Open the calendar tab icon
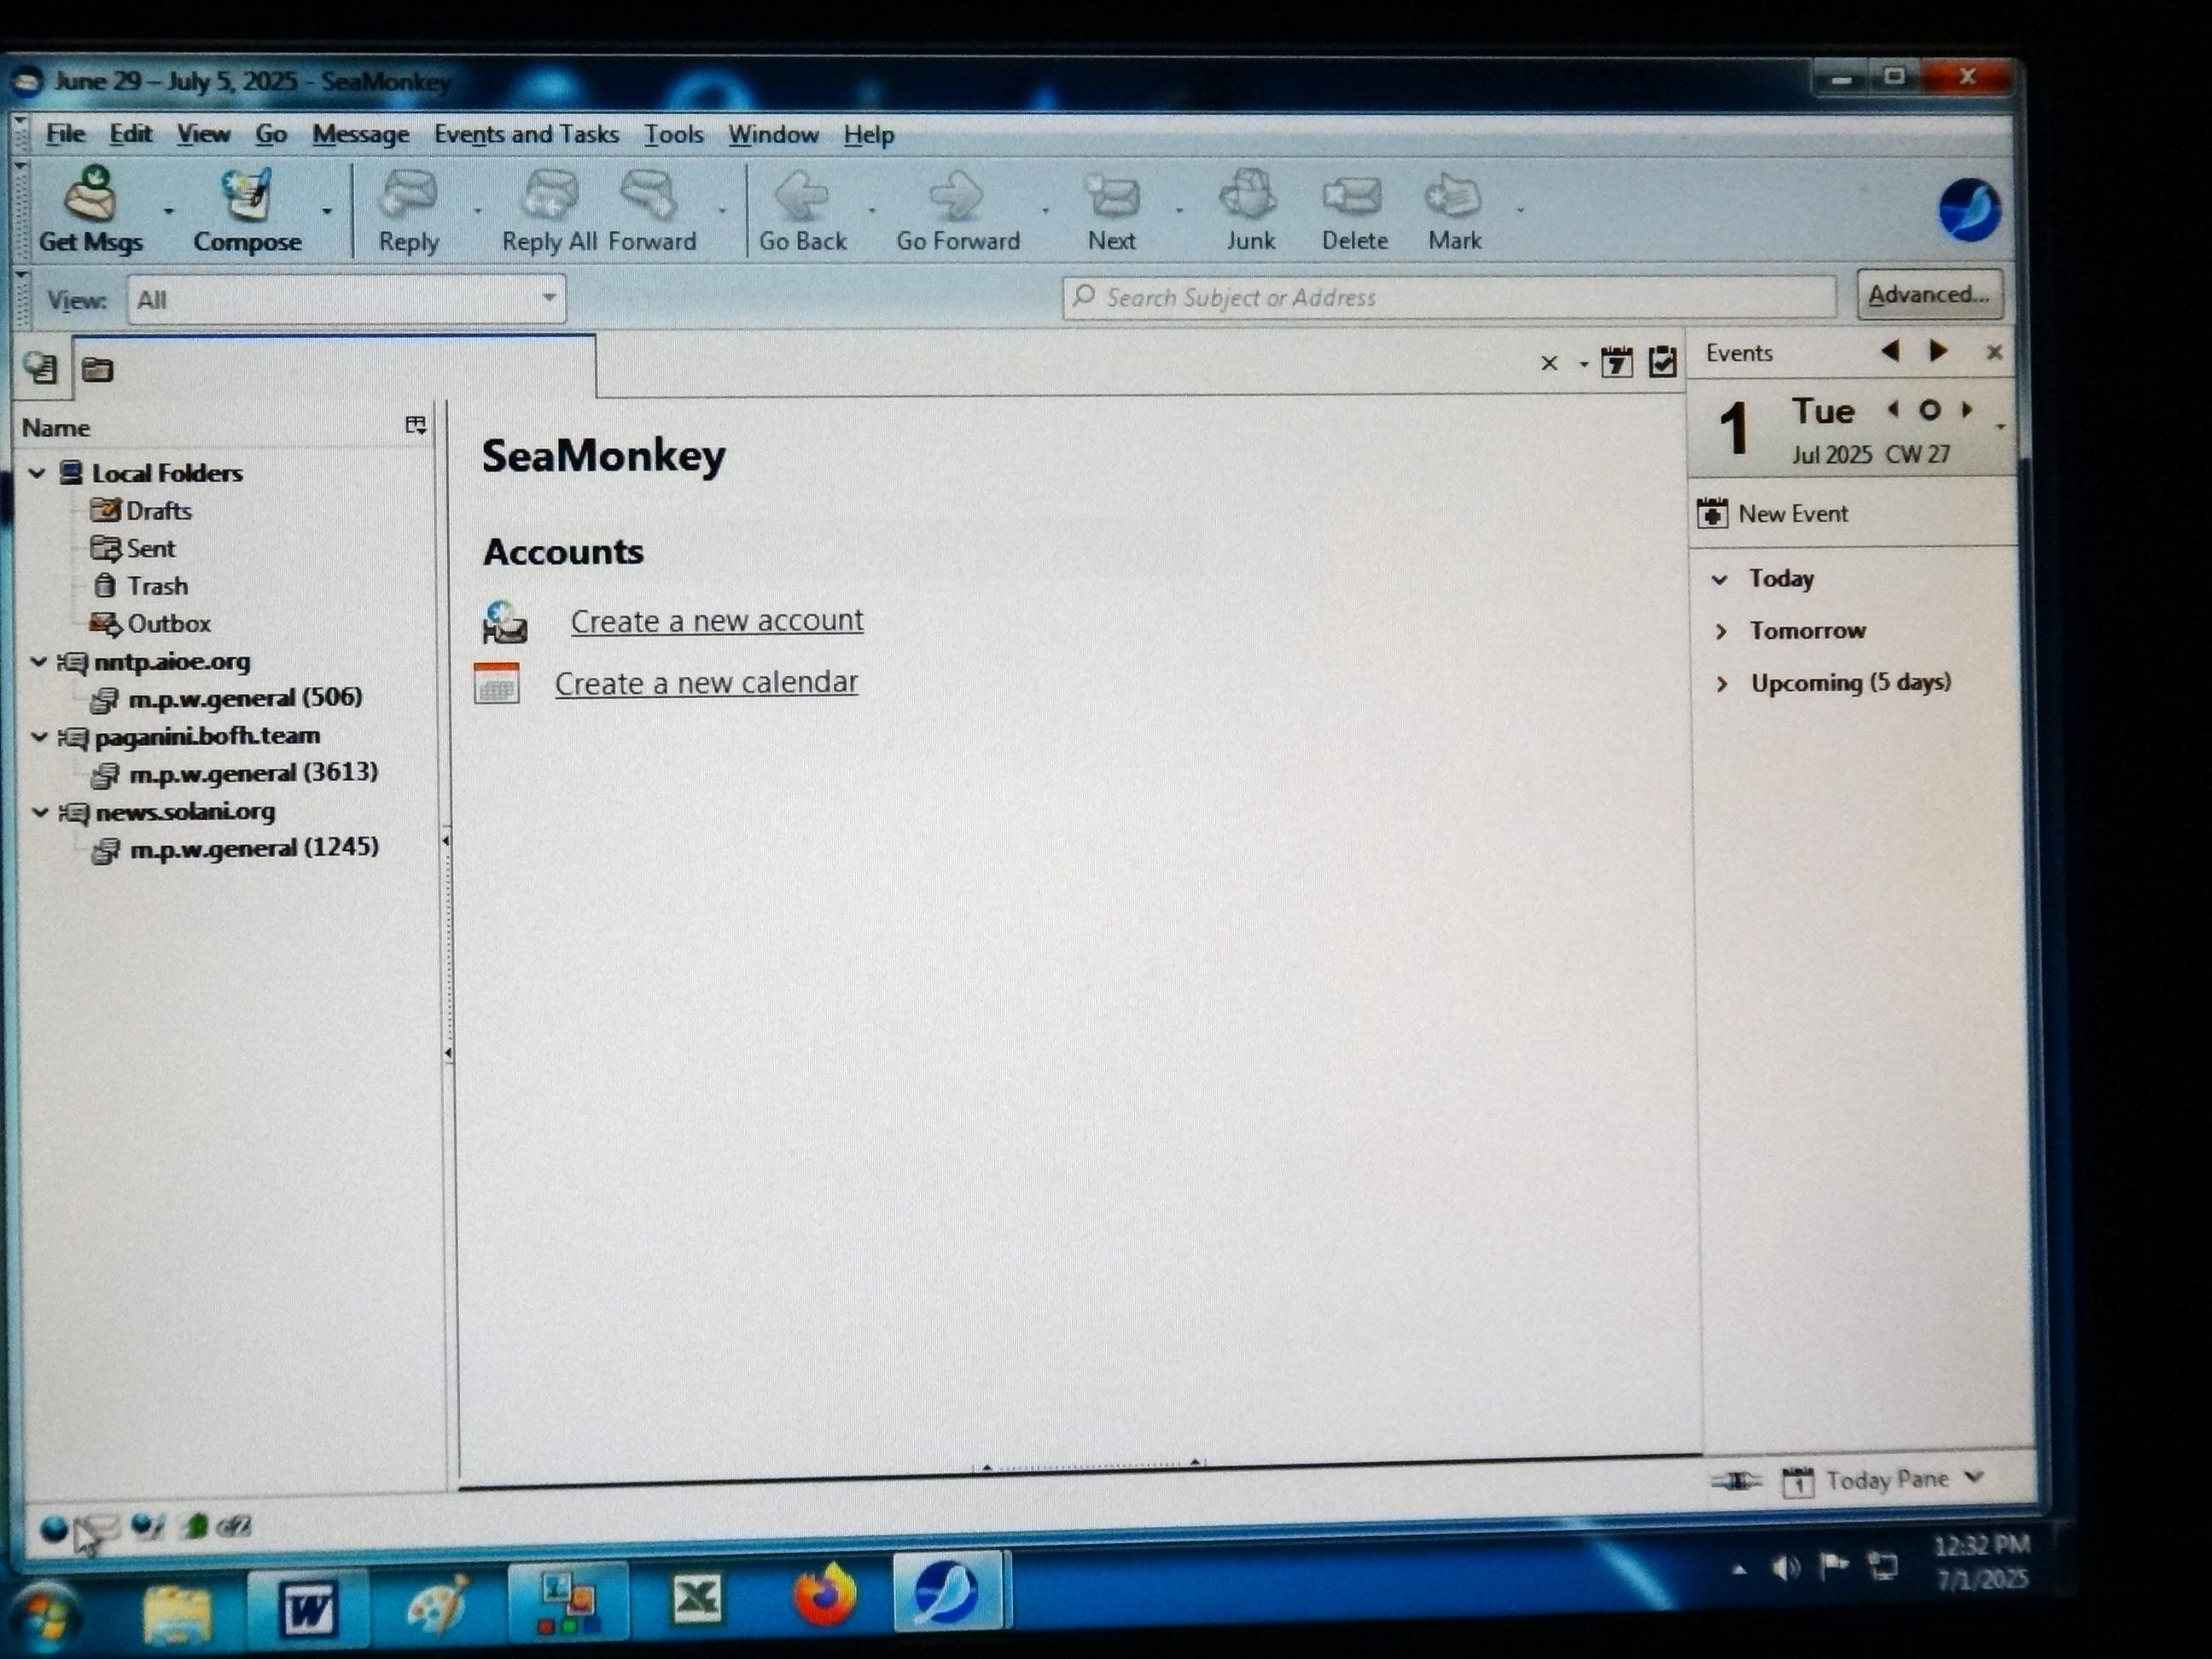 click(x=1616, y=362)
